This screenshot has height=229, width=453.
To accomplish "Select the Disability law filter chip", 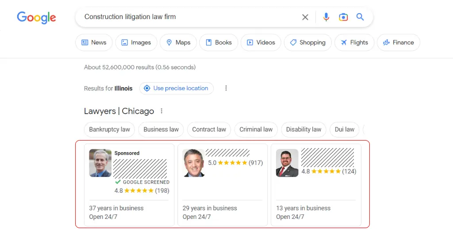I will 303,130.
